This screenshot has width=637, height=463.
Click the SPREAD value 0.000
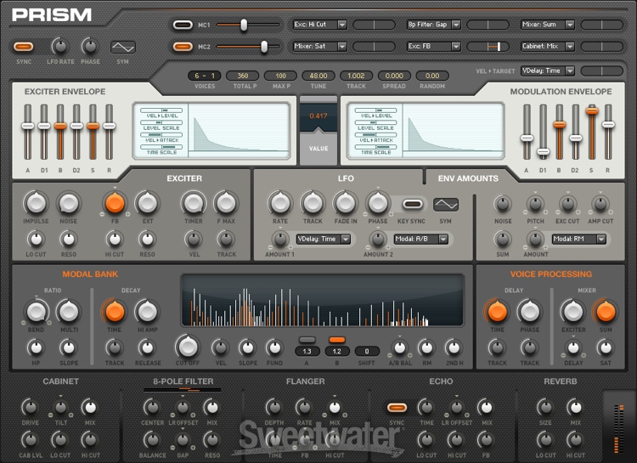(394, 76)
